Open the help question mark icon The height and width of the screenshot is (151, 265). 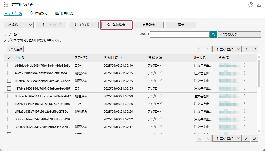pos(251,5)
